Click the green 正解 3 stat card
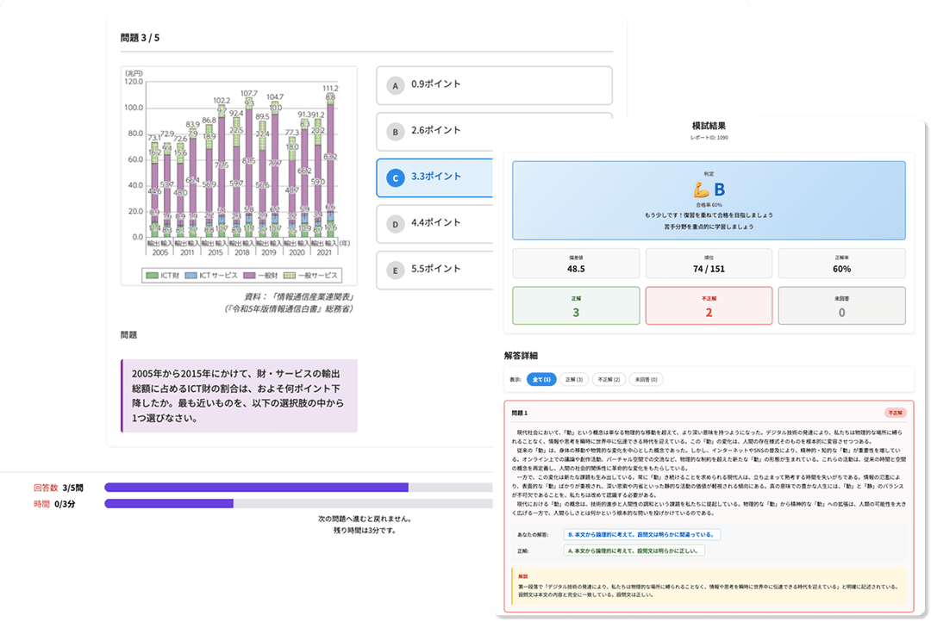Viewport: 931px width, 622px height. pyautogui.click(x=576, y=306)
